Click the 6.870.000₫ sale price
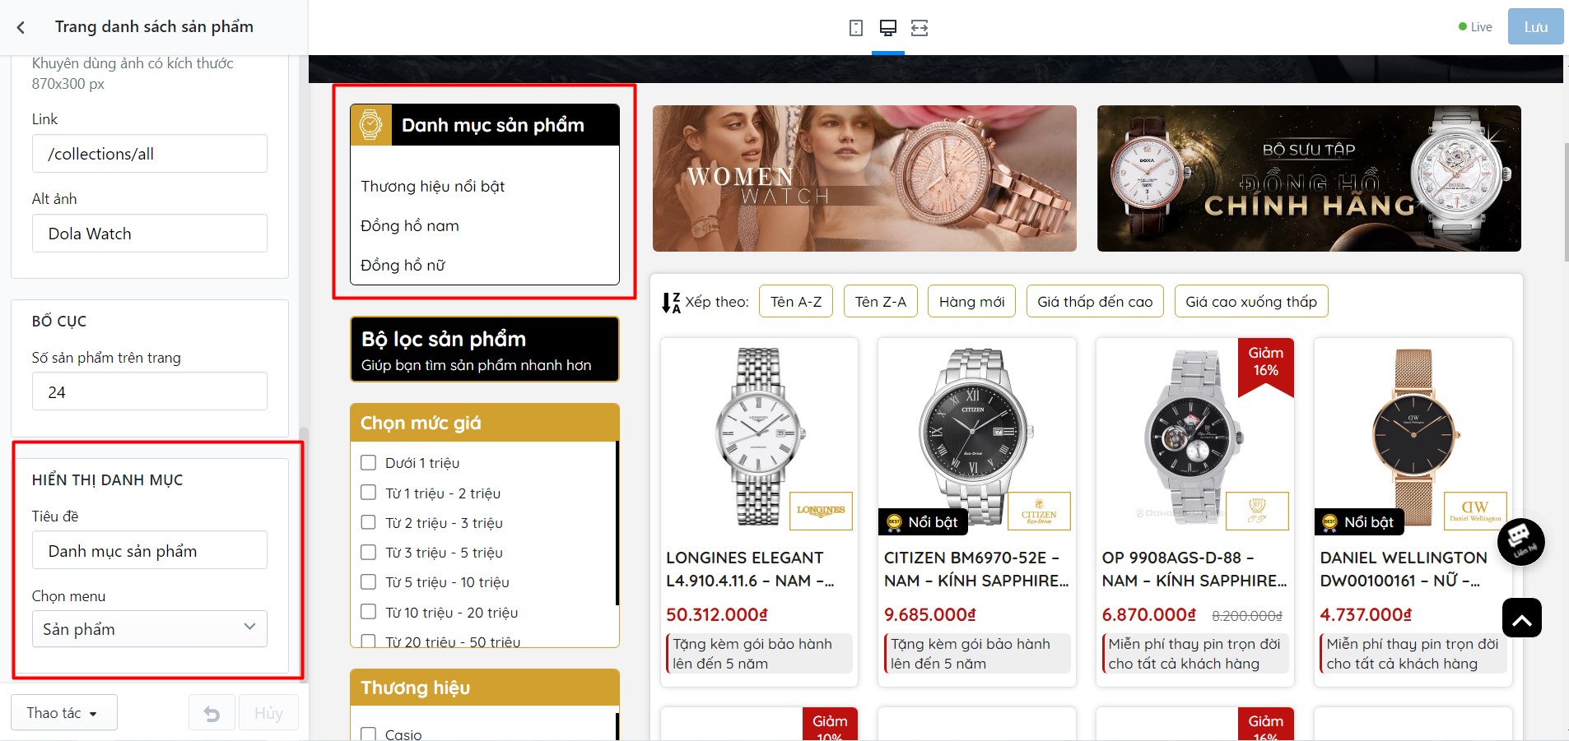 (x=1148, y=614)
